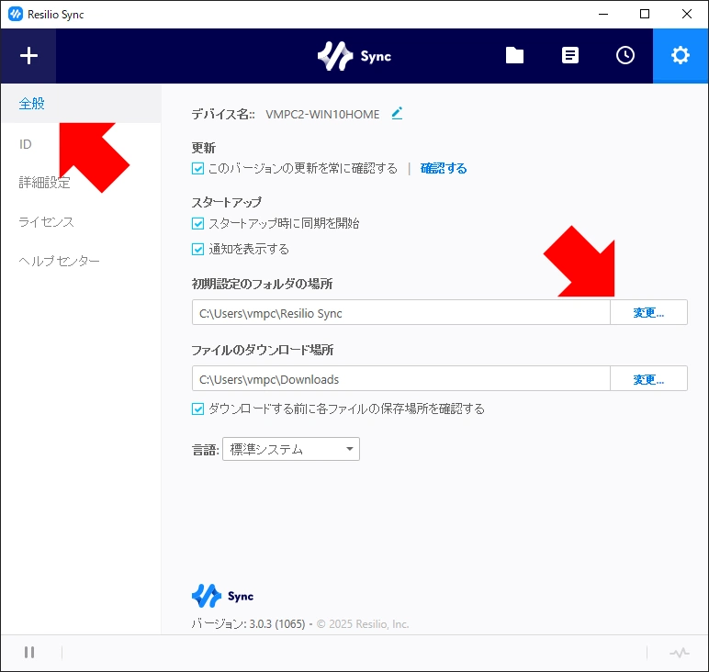Viewport: 709px width, 672px height.
Task: Click the Sync logo in the header
Action: click(x=354, y=56)
